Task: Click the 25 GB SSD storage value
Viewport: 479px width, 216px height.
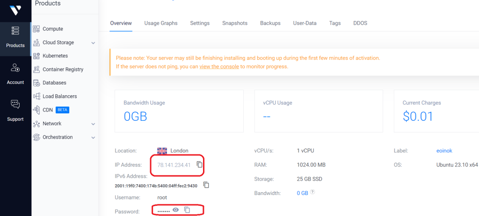Action: pyautogui.click(x=309, y=179)
